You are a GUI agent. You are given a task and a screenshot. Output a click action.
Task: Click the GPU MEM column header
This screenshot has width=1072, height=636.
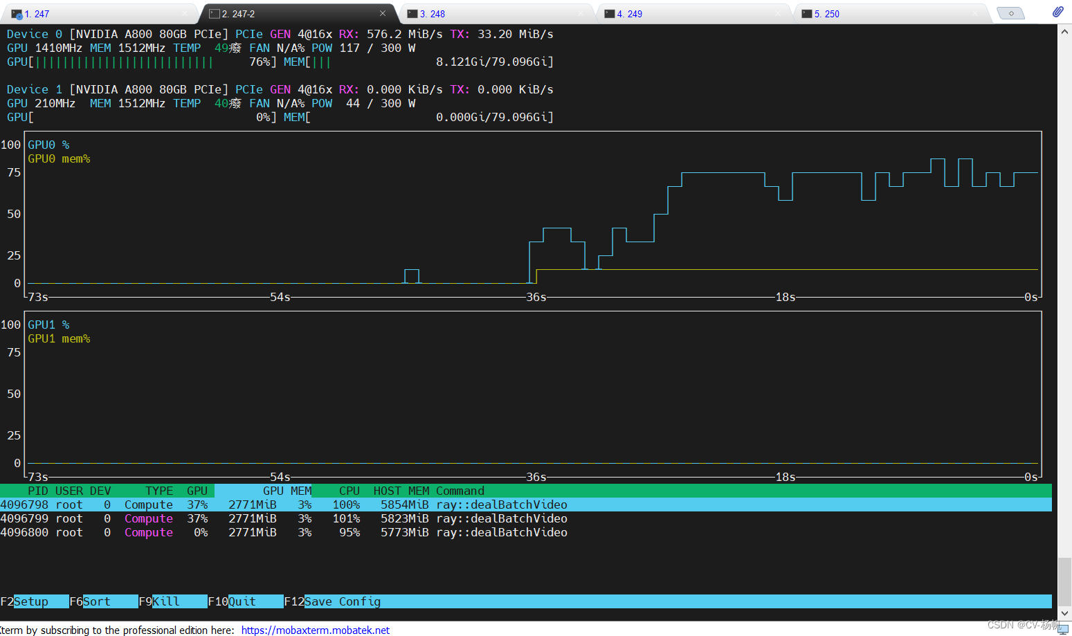[287, 491]
